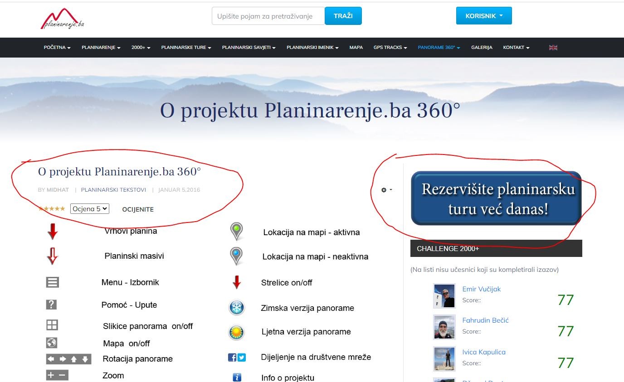The height and width of the screenshot is (382, 624).
Task: Open the gear settings icon near article
Action: tap(386, 190)
